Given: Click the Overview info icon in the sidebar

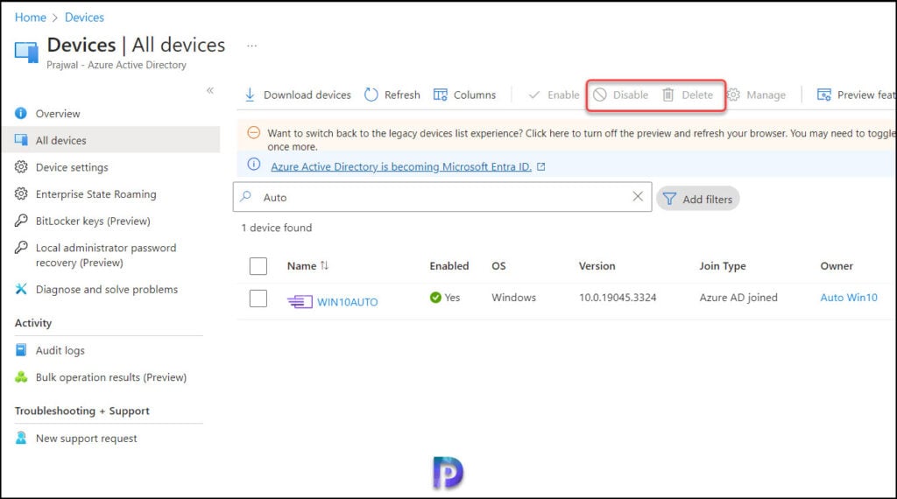Looking at the screenshot, I should point(21,113).
